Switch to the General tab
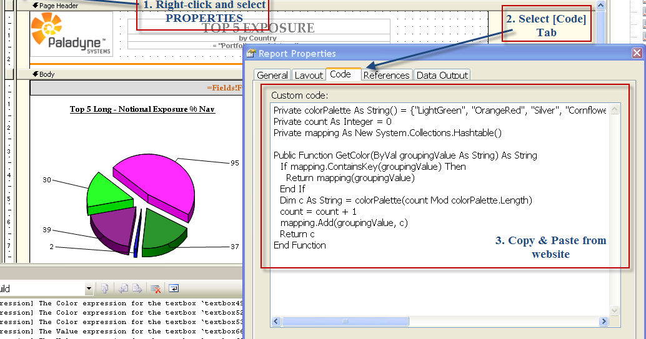The image size is (646, 339). 272,75
